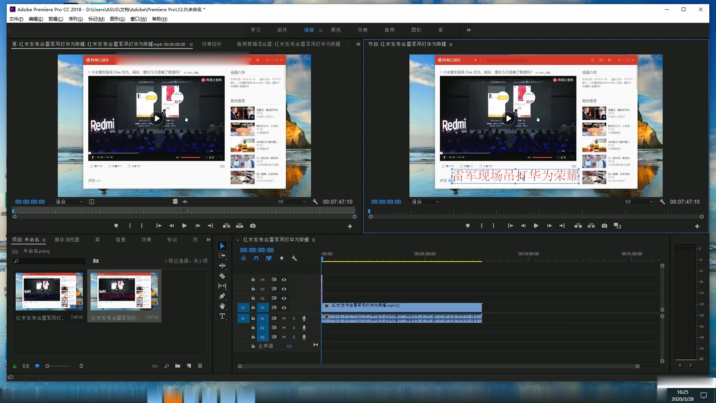The width and height of the screenshot is (716, 403).
Task: Click Export Frame camera icon in Program monitor
Action: point(604,226)
